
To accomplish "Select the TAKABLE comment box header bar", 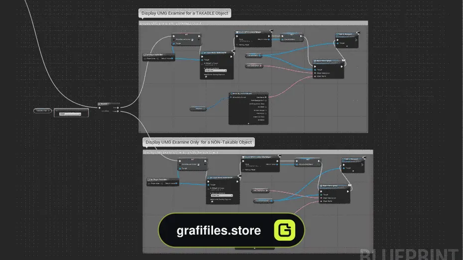I will (253, 23).
